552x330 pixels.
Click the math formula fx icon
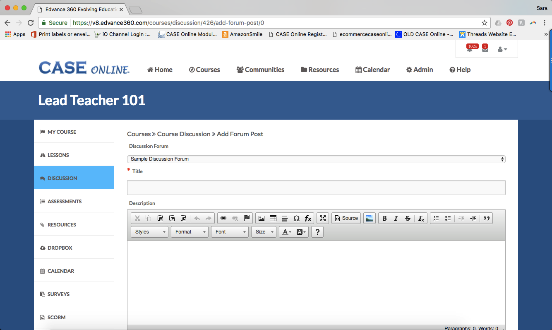point(308,218)
